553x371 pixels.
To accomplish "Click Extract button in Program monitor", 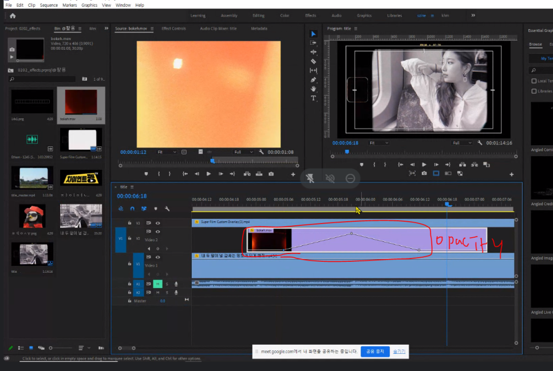I will 475,165.
